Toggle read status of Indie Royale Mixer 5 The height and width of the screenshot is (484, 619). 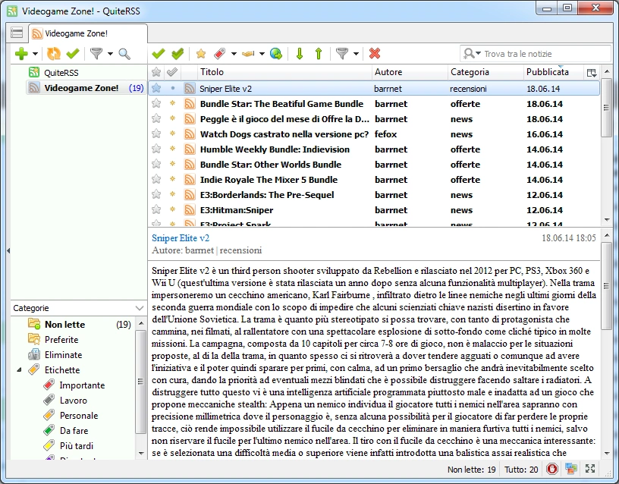[x=172, y=179]
